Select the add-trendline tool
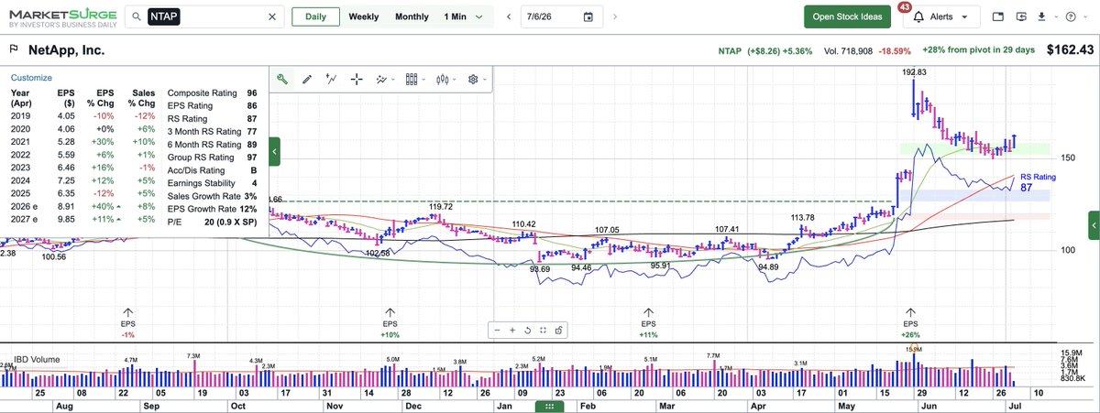 [332, 80]
